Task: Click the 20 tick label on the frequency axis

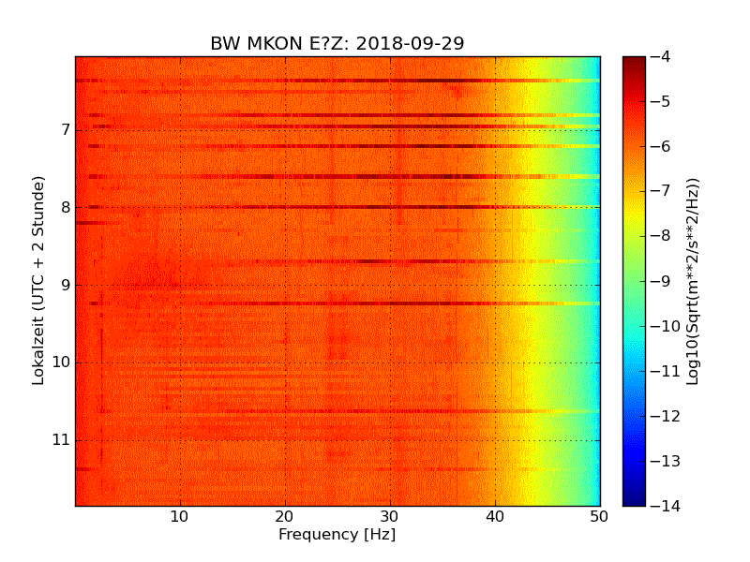Action: tap(285, 517)
